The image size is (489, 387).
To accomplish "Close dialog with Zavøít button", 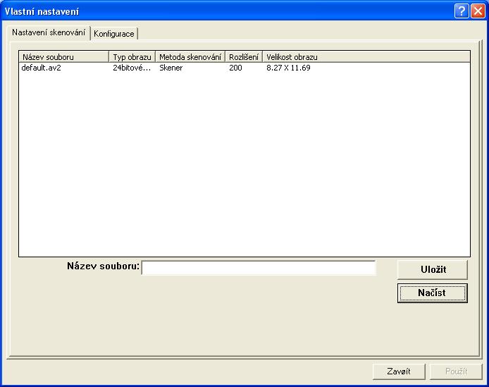I will (399, 371).
